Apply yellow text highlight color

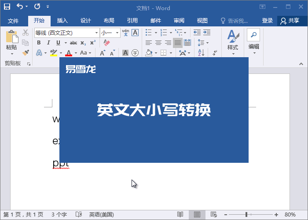[x=53, y=53]
